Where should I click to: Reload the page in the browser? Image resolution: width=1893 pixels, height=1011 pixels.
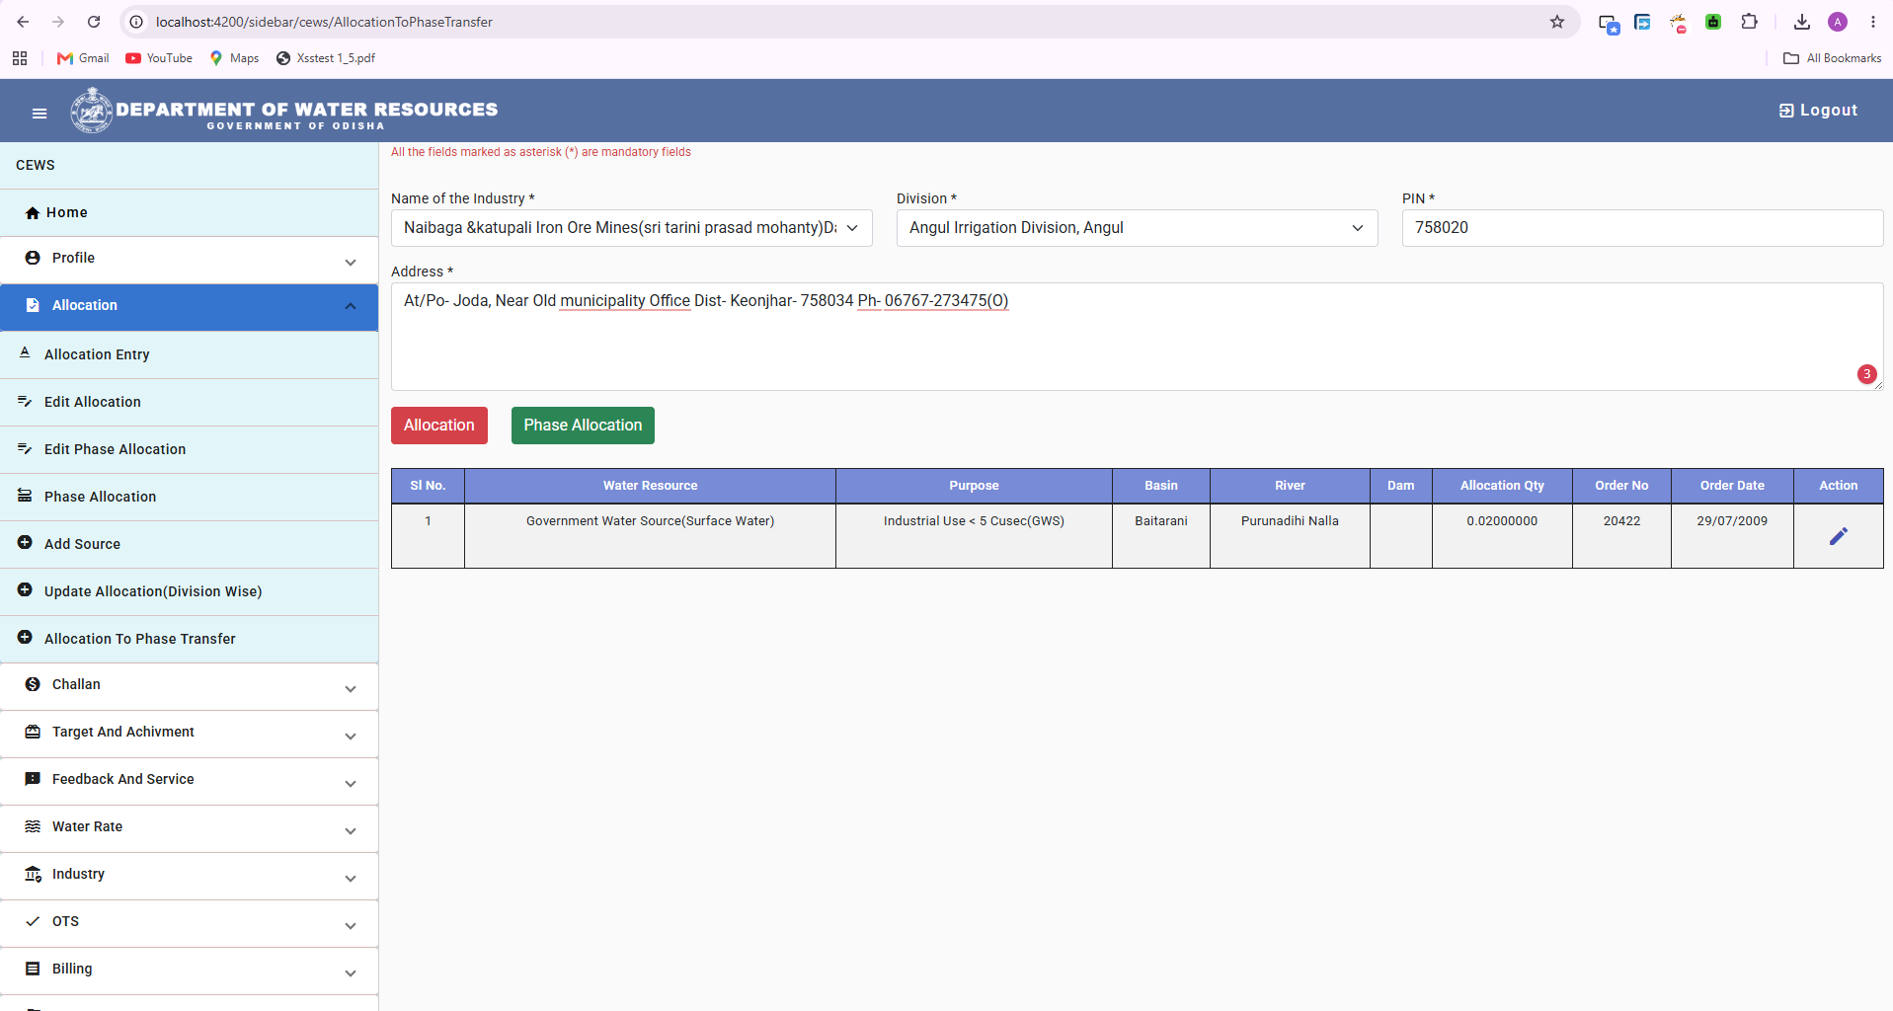tap(94, 22)
